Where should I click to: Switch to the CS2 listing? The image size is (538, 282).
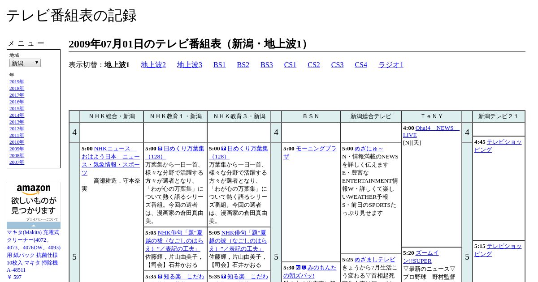[314, 65]
